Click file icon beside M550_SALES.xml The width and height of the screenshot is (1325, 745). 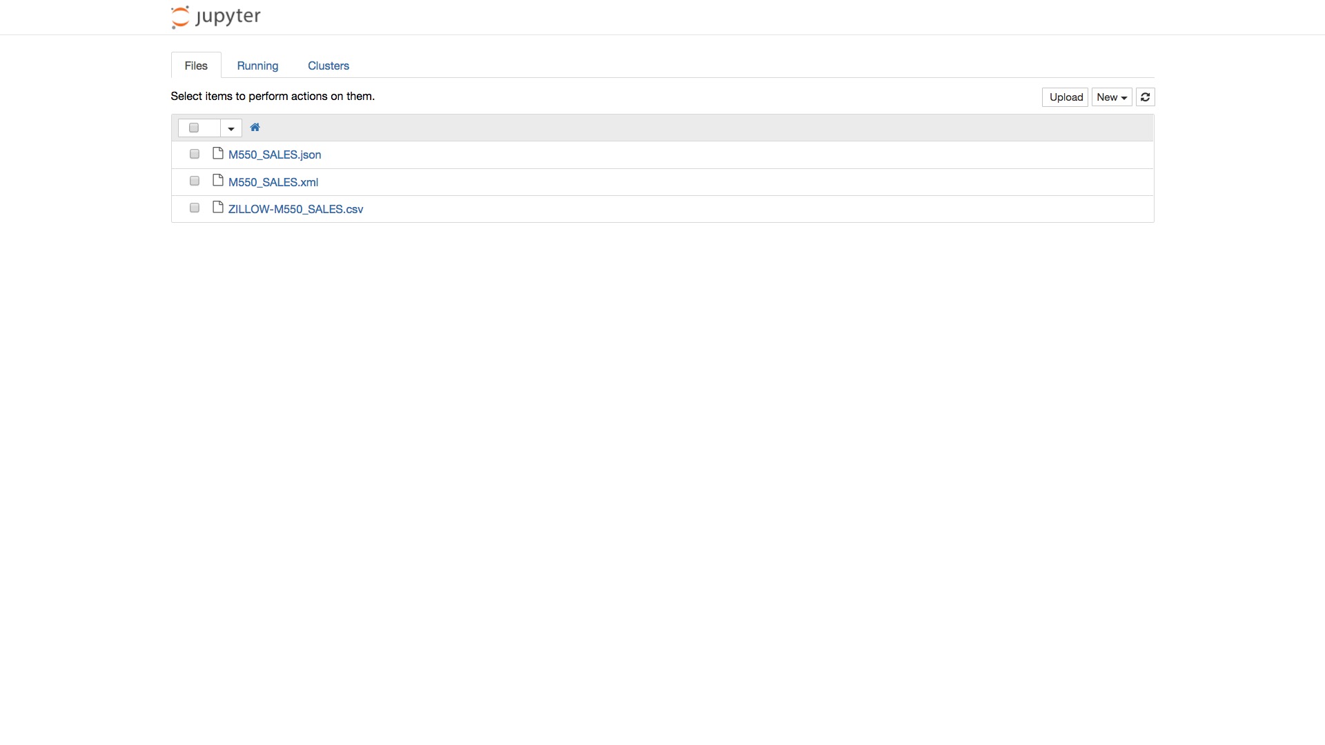click(218, 181)
